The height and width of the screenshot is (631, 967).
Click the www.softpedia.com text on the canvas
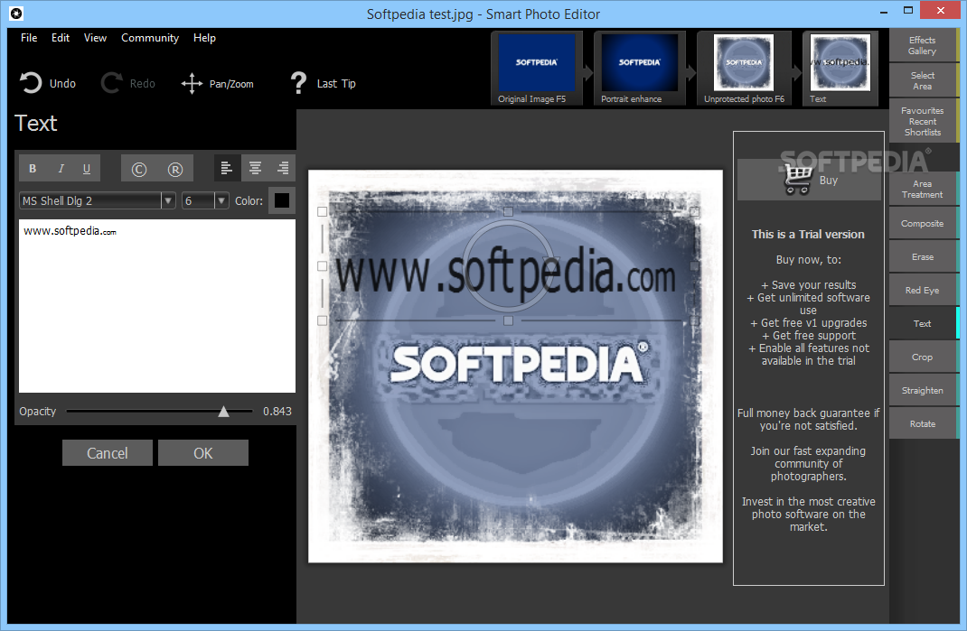coord(506,274)
